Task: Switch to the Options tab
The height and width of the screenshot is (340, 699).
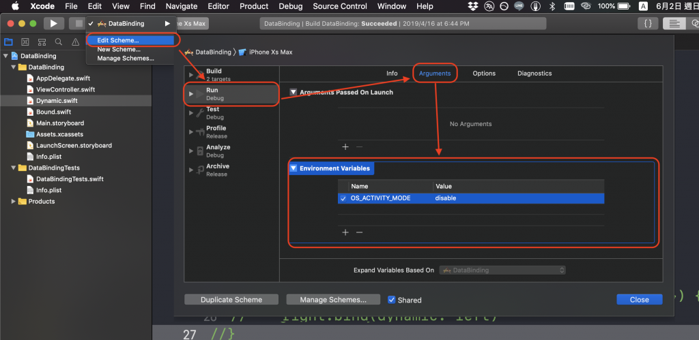Action: [x=484, y=74]
